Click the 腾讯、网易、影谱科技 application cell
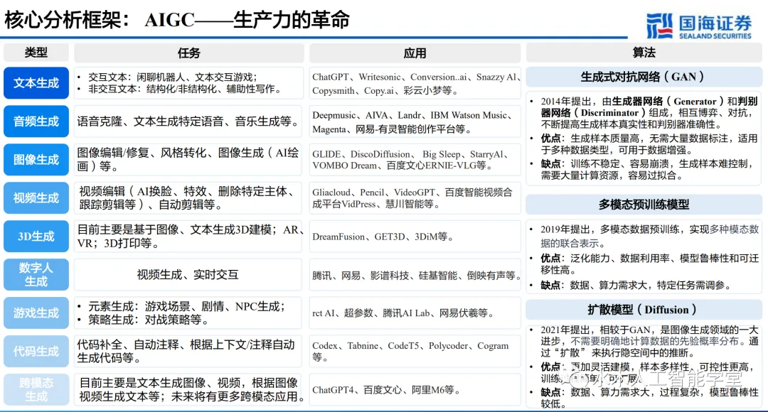 tap(415, 274)
